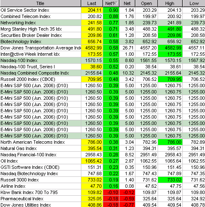The width and height of the screenshot is (205, 207).
Task: Select the Combined Telecom Index row
Action: (x=102, y=16)
